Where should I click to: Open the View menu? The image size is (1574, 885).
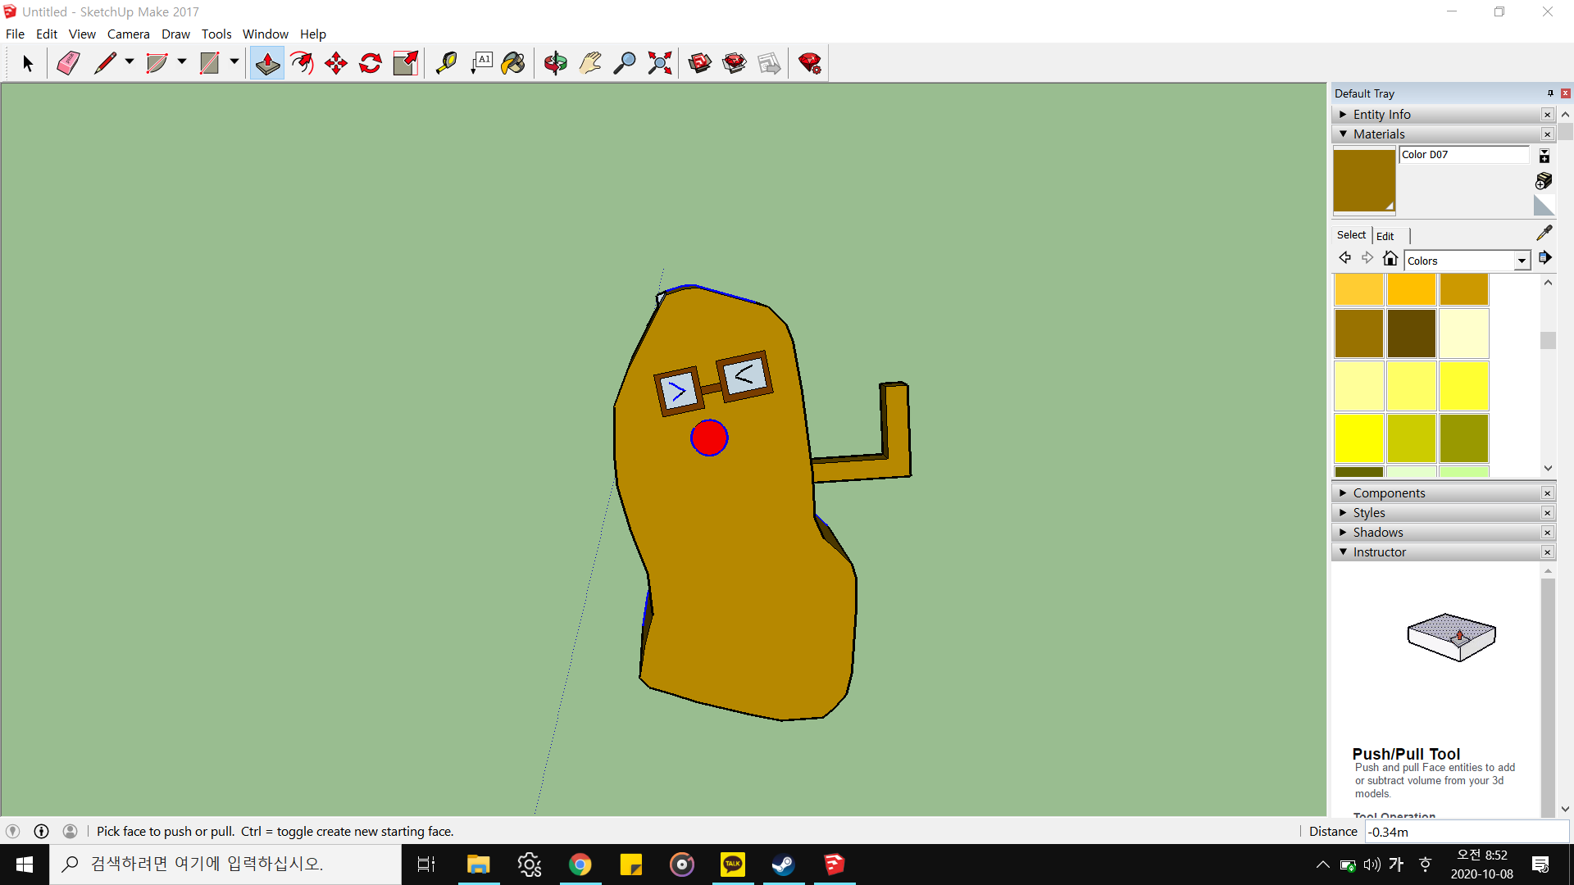(x=82, y=34)
